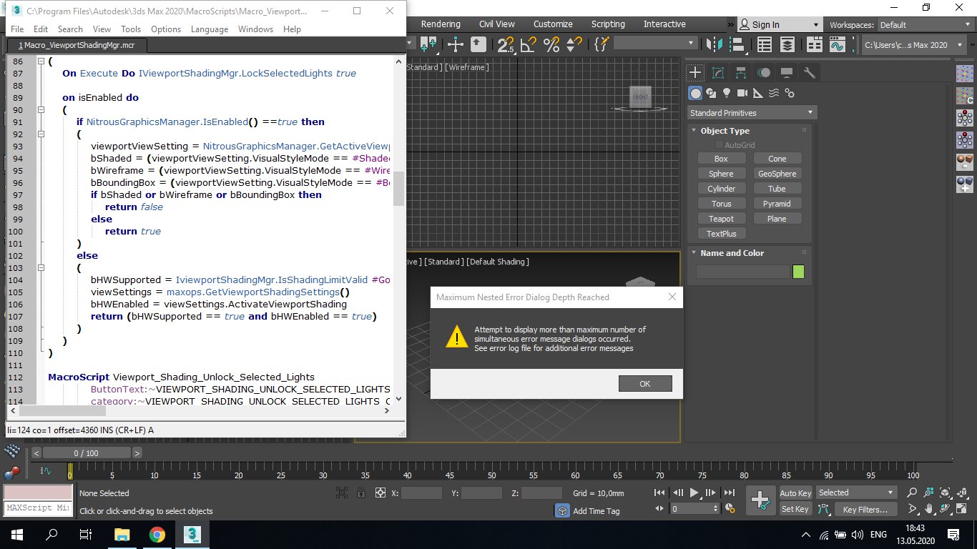Click the object name input field
Viewport: 977px width, 549px height.
click(x=743, y=272)
